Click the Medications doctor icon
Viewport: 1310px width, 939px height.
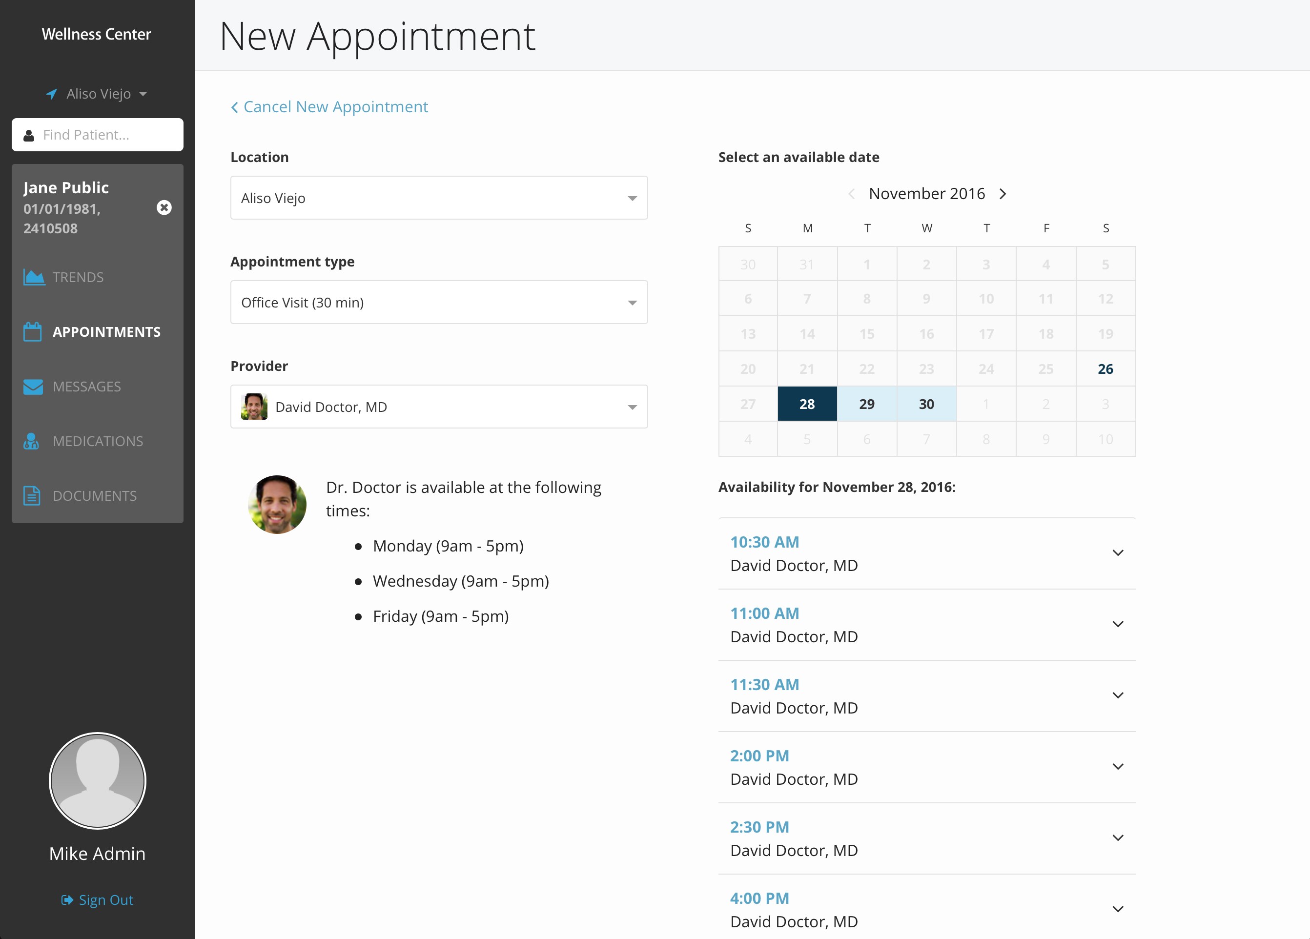[x=31, y=441]
